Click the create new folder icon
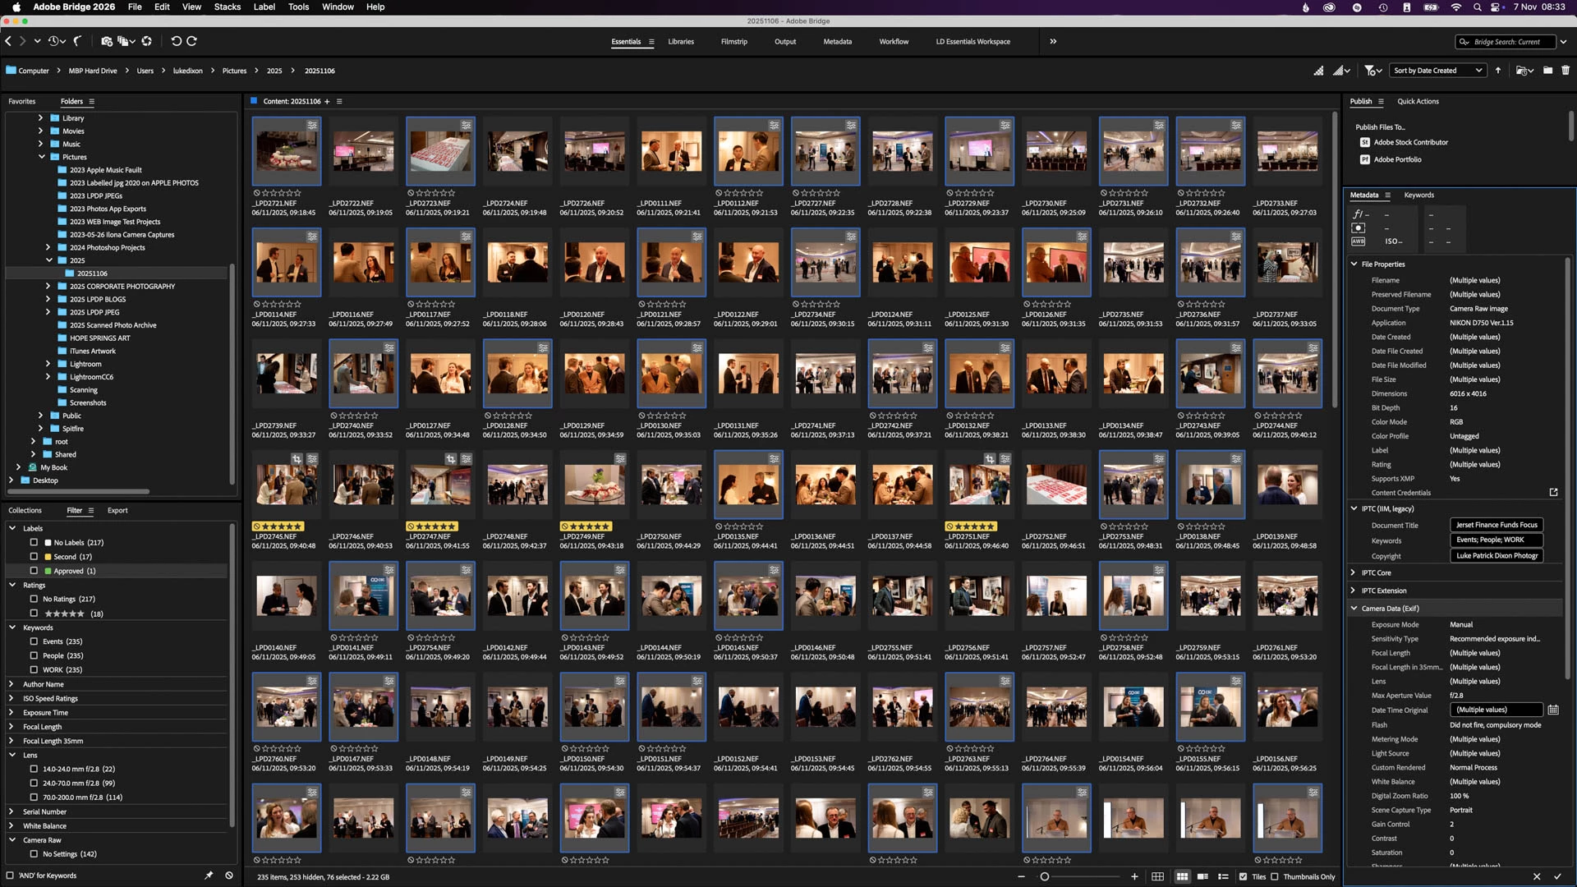Image resolution: width=1577 pixels, height=887 pixels. click(1547, 71)
